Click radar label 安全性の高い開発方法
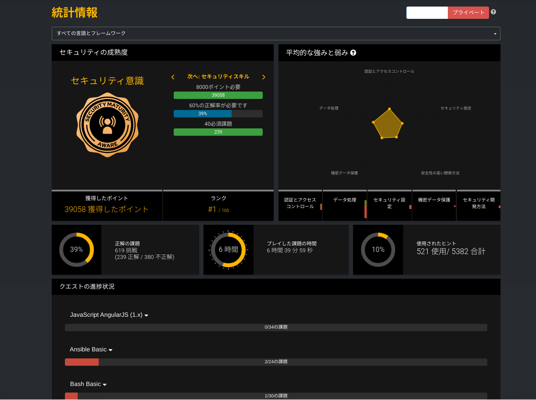Viewport: 536px width, 400px height. pyautogui.click(x=440, y=173)
